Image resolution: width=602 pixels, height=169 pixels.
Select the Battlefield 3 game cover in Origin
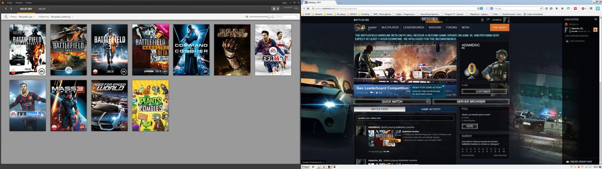click(110, 50)
